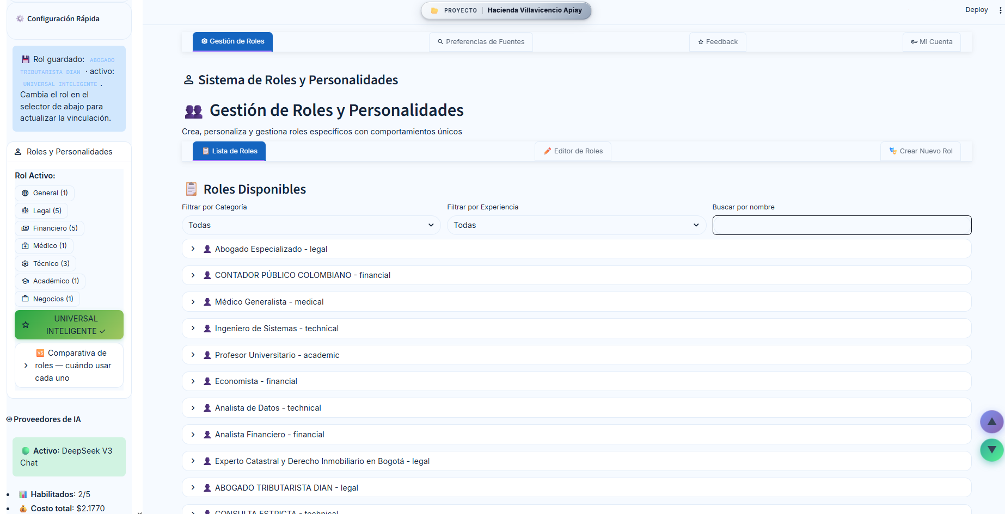
Task: Expand the Médico Generalista role
Action: click(577, 302)
